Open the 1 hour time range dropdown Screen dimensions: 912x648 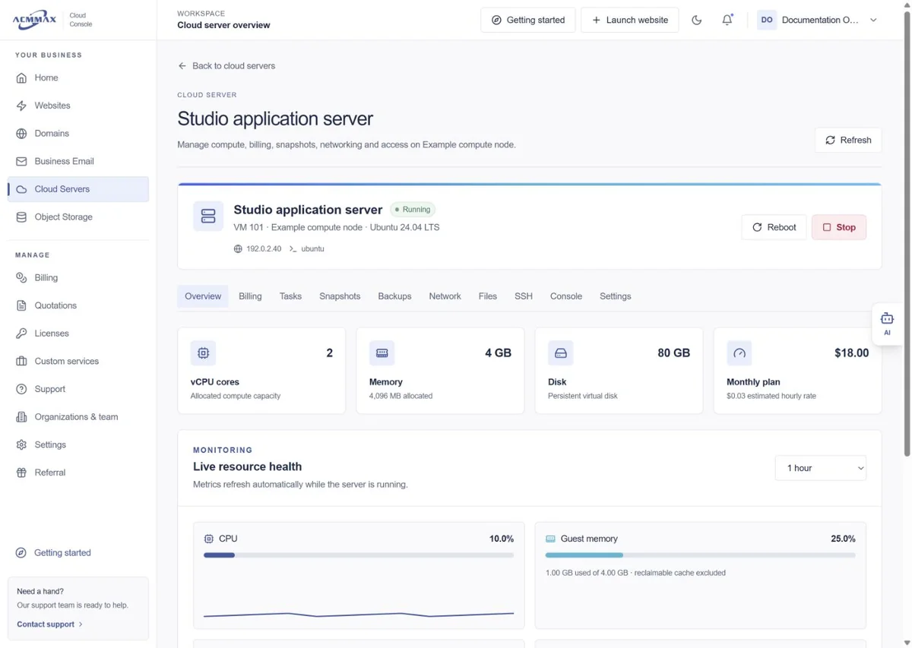pos(821,468)
